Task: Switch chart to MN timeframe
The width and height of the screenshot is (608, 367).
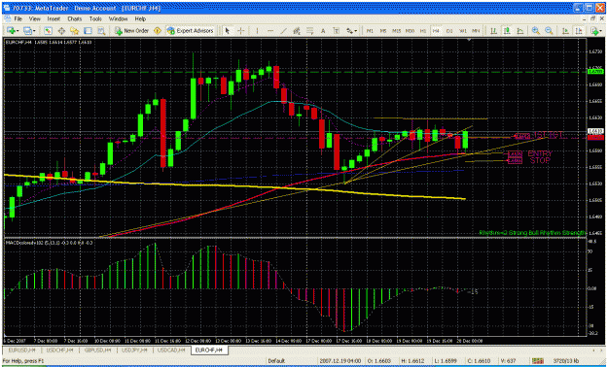Action: [x=476, y=31]
